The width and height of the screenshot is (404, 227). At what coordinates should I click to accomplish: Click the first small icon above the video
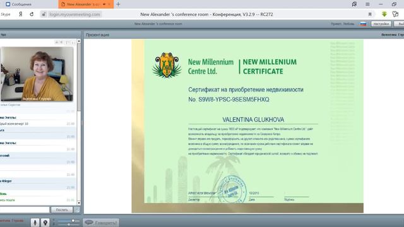(x=57, y=42)
